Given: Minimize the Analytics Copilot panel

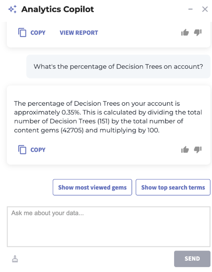Looking at the screenshot, I should (x=191, y=9).
